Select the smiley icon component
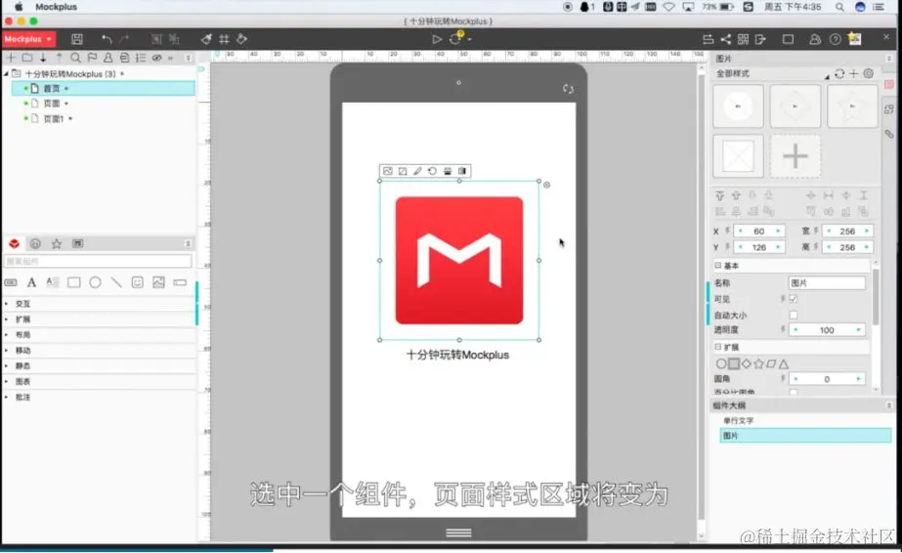Viewport: 902px width, 553px height. [x=138, y=282]
